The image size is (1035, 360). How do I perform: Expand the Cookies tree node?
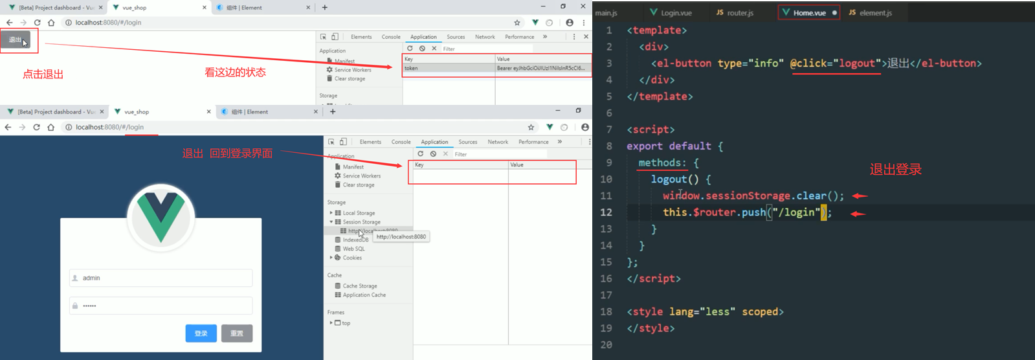(331, 258)
